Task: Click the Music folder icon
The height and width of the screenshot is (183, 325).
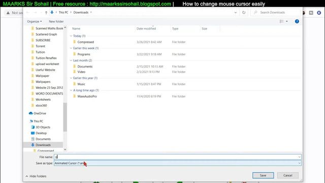Action: tap(75, 84)
